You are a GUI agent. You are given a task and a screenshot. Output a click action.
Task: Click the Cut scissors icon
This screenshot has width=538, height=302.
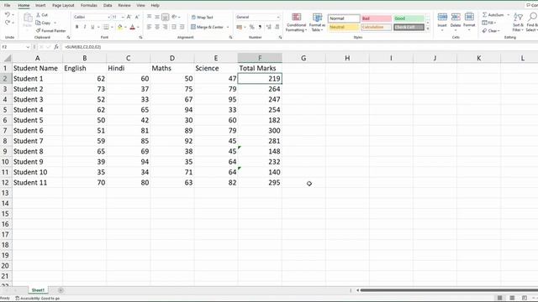[39, 15]
